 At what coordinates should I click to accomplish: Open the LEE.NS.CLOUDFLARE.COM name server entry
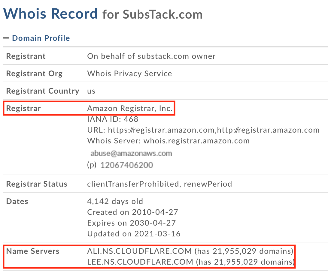coord(140,262)
